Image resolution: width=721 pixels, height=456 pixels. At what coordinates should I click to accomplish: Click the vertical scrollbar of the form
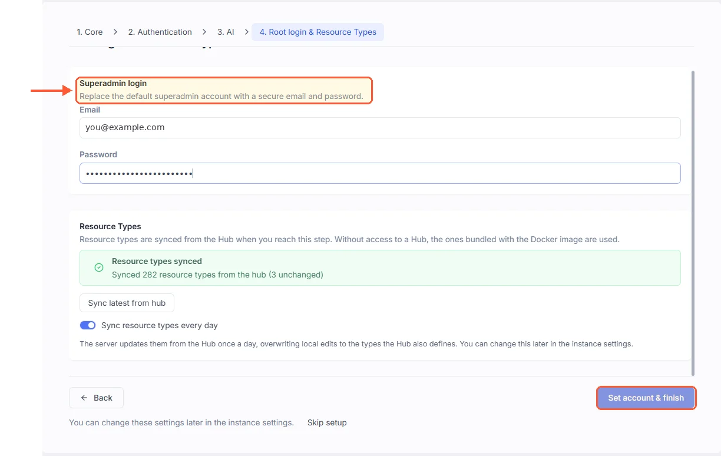click(x=693, y=223)
